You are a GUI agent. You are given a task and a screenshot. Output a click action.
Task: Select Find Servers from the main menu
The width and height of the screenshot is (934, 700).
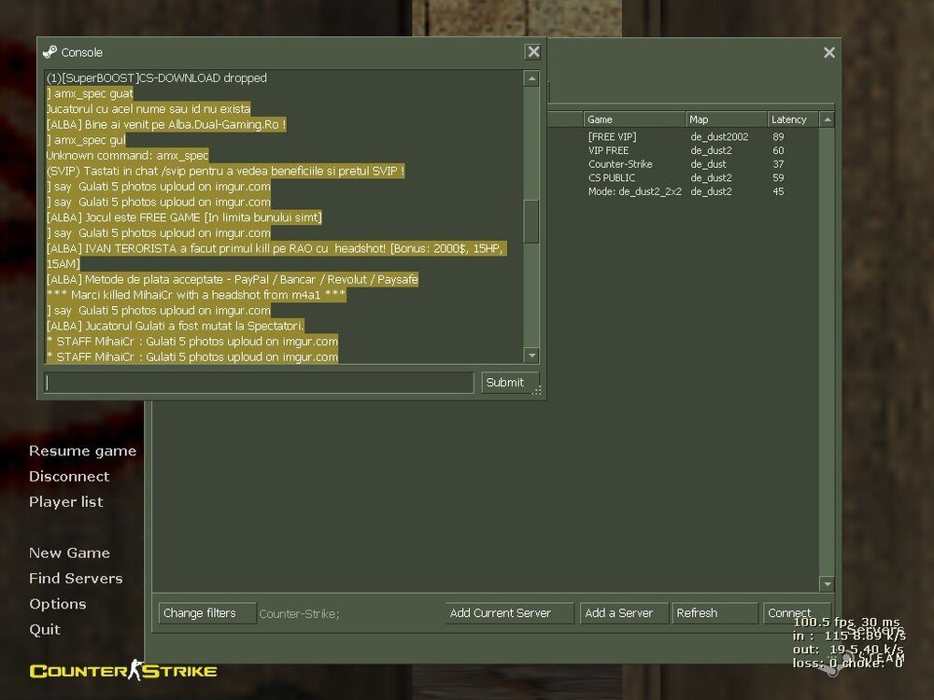coord(76,579)
